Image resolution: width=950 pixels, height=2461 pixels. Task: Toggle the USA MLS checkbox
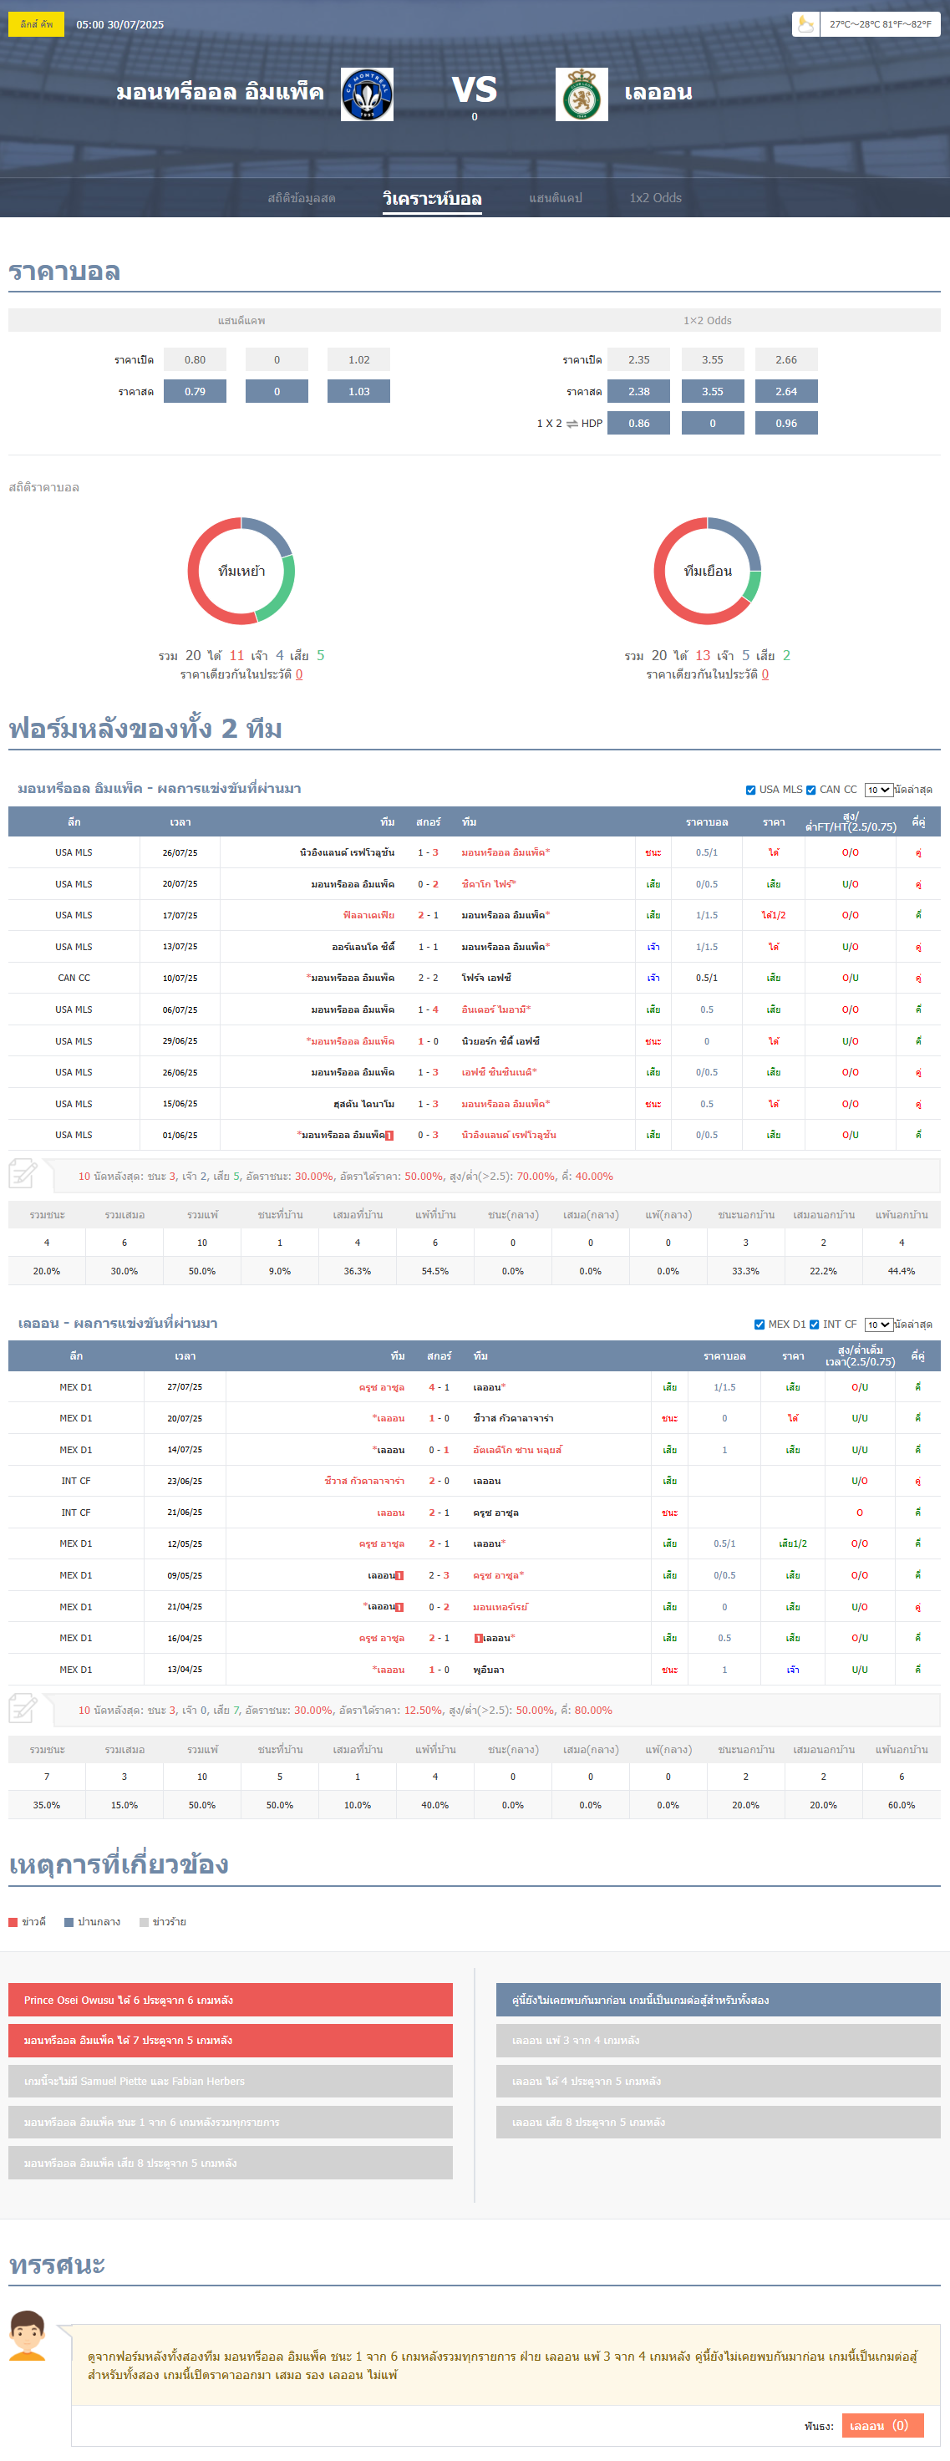point(750,790)
